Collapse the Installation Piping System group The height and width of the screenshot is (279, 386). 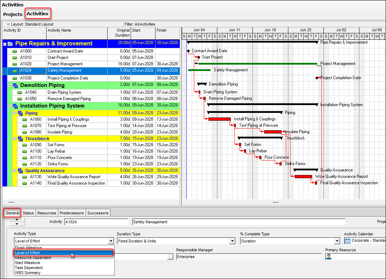[10, 106]
